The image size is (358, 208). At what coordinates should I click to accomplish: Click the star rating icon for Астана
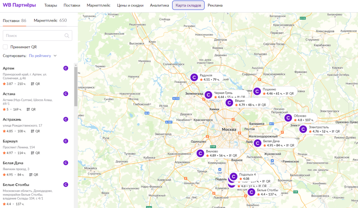pyautogui.click(x=4, y=109)
